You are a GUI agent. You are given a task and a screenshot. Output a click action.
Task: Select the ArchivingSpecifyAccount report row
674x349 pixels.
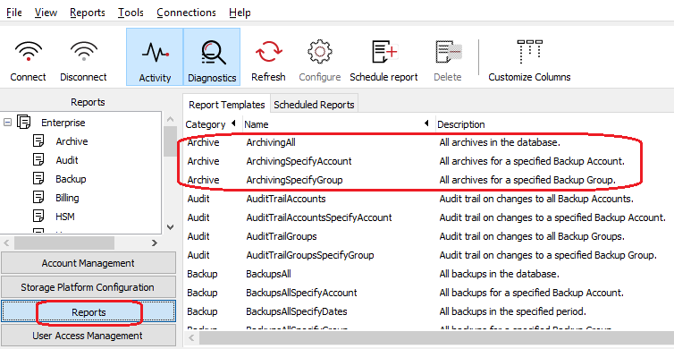(429, 161)
